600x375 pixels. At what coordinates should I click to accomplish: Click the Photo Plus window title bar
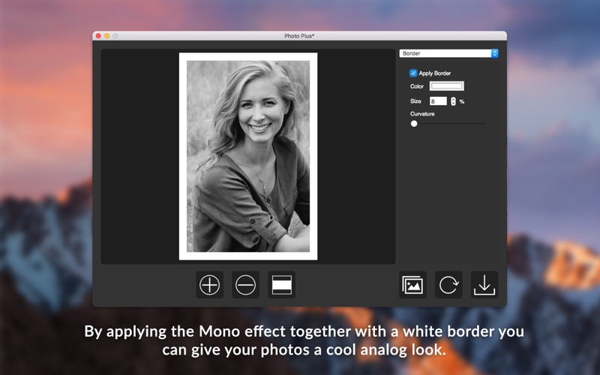click(x=299, y=36)
